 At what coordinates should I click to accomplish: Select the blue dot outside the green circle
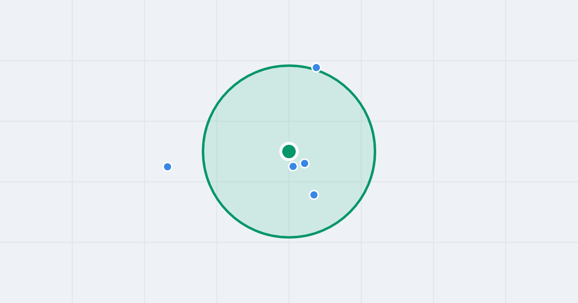click(168, 167)
